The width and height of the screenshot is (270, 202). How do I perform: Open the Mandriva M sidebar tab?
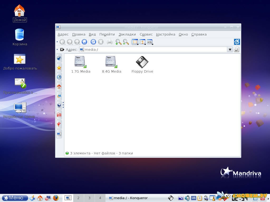59,96
